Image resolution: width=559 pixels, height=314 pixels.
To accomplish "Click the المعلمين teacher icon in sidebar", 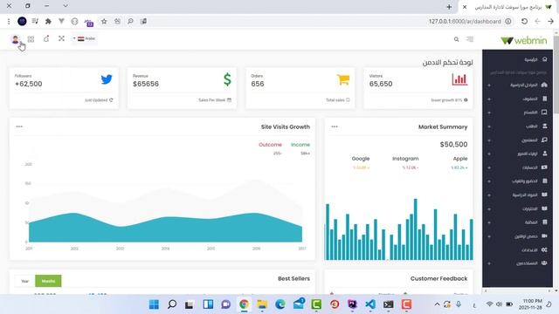I will coord(544,140).
